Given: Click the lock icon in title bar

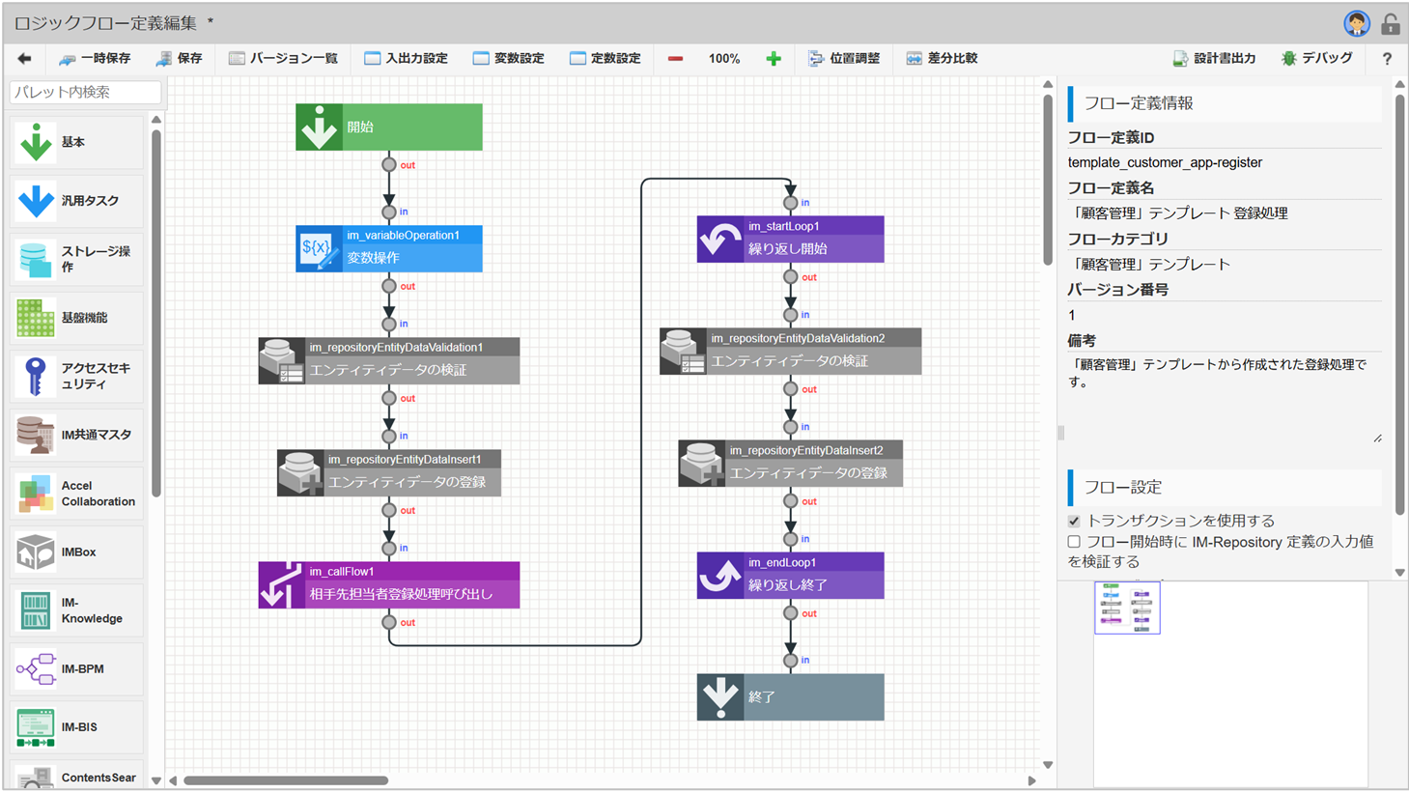Looking at the screenshot, I should [1390, 23].
